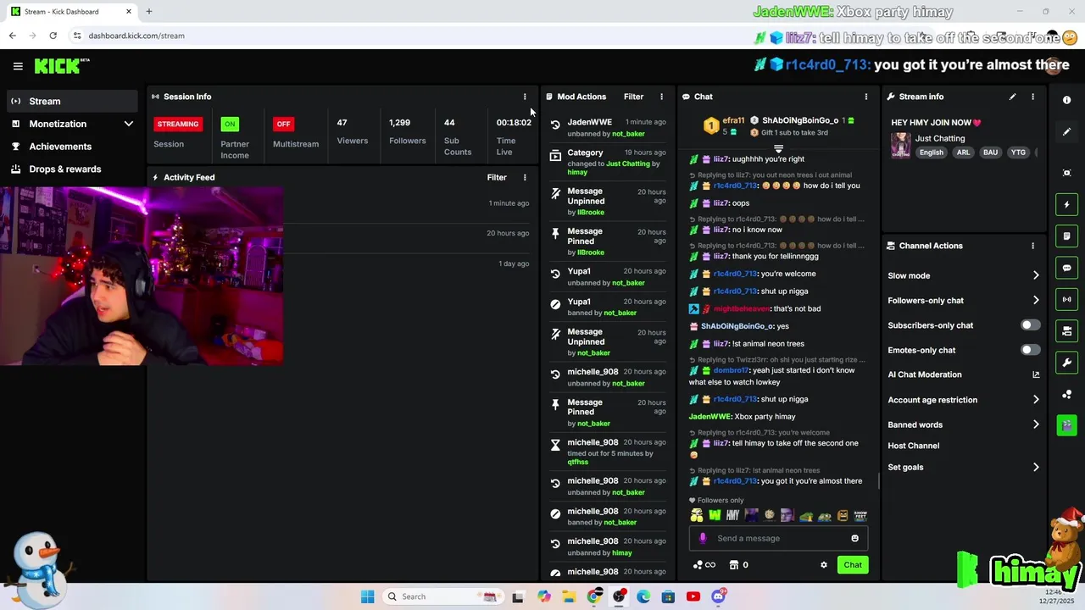The width and height of the screenshot is (1085, 610).
Task: Open AI Chat Moderation external link
Action: 1036,374
